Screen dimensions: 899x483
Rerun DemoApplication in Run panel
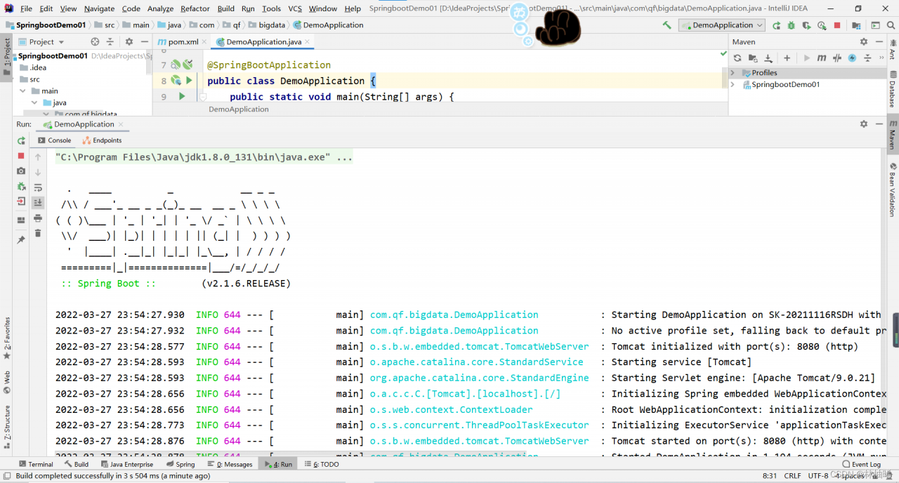click(21, 140)
